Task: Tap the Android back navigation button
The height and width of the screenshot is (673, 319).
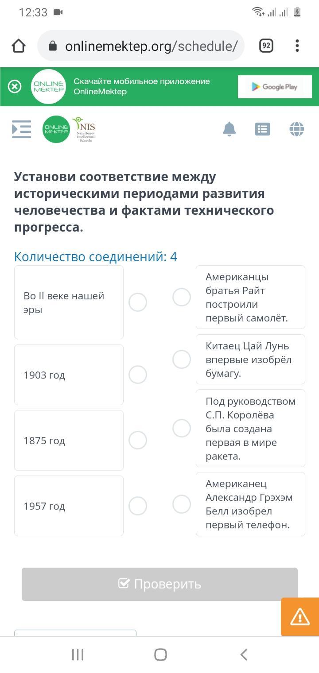Action: click(243, 654)
